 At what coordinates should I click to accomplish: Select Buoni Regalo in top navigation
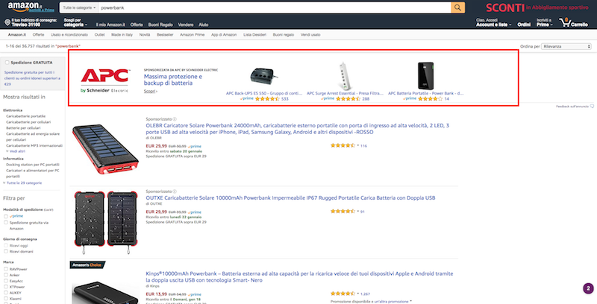(158, 24)
